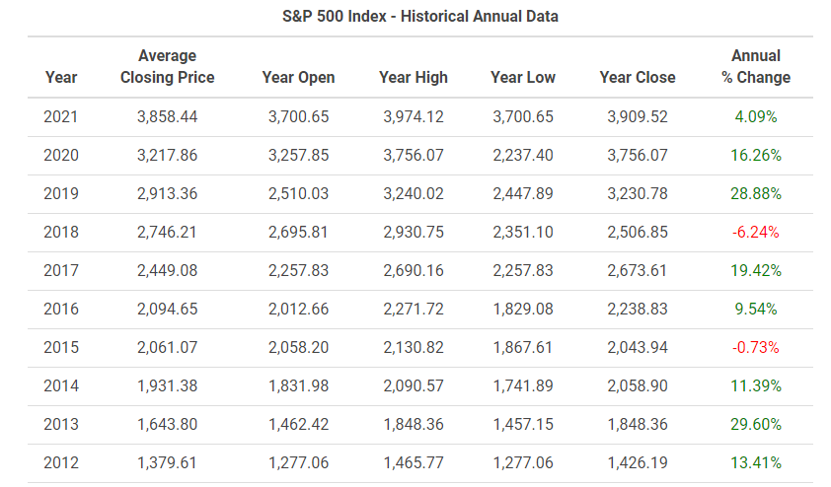Viewport: 831px width, 487px height.
Task: Click year close value 2,043.94
Action: coord(638,347)
